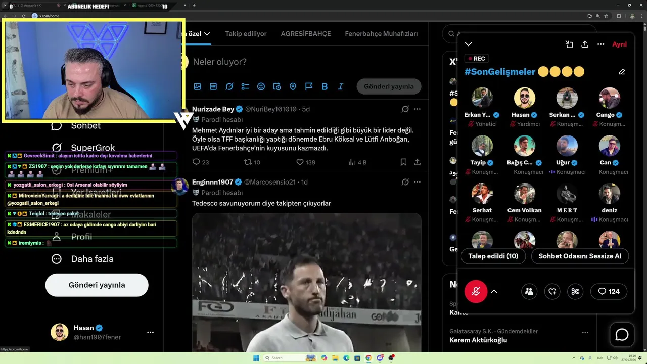The height and width of the screenshot is (364, 647).
Task: Add an image to the new post
Action: pos(197,86)
